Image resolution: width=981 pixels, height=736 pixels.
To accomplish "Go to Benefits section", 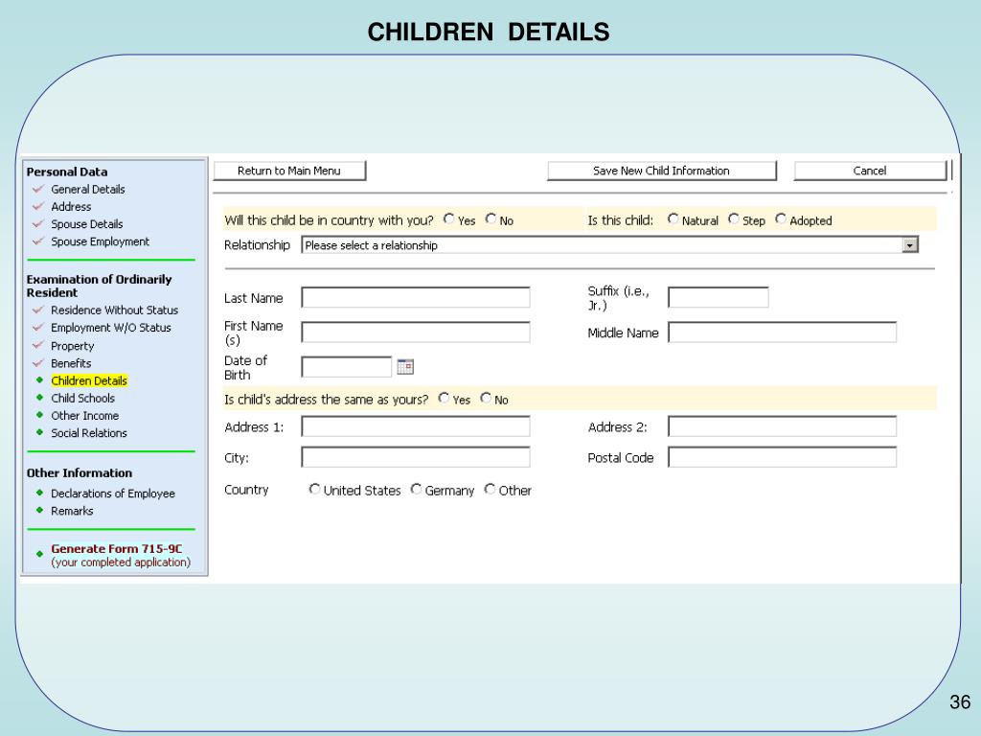I will tap(71, 363).
